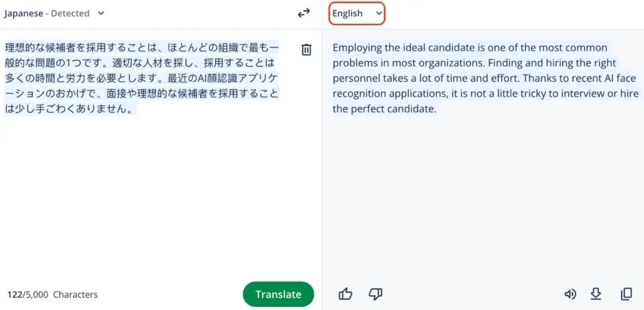Viewport: 644px width, 310px height.
Task: Swap the source and target languages
Action: 304,13
